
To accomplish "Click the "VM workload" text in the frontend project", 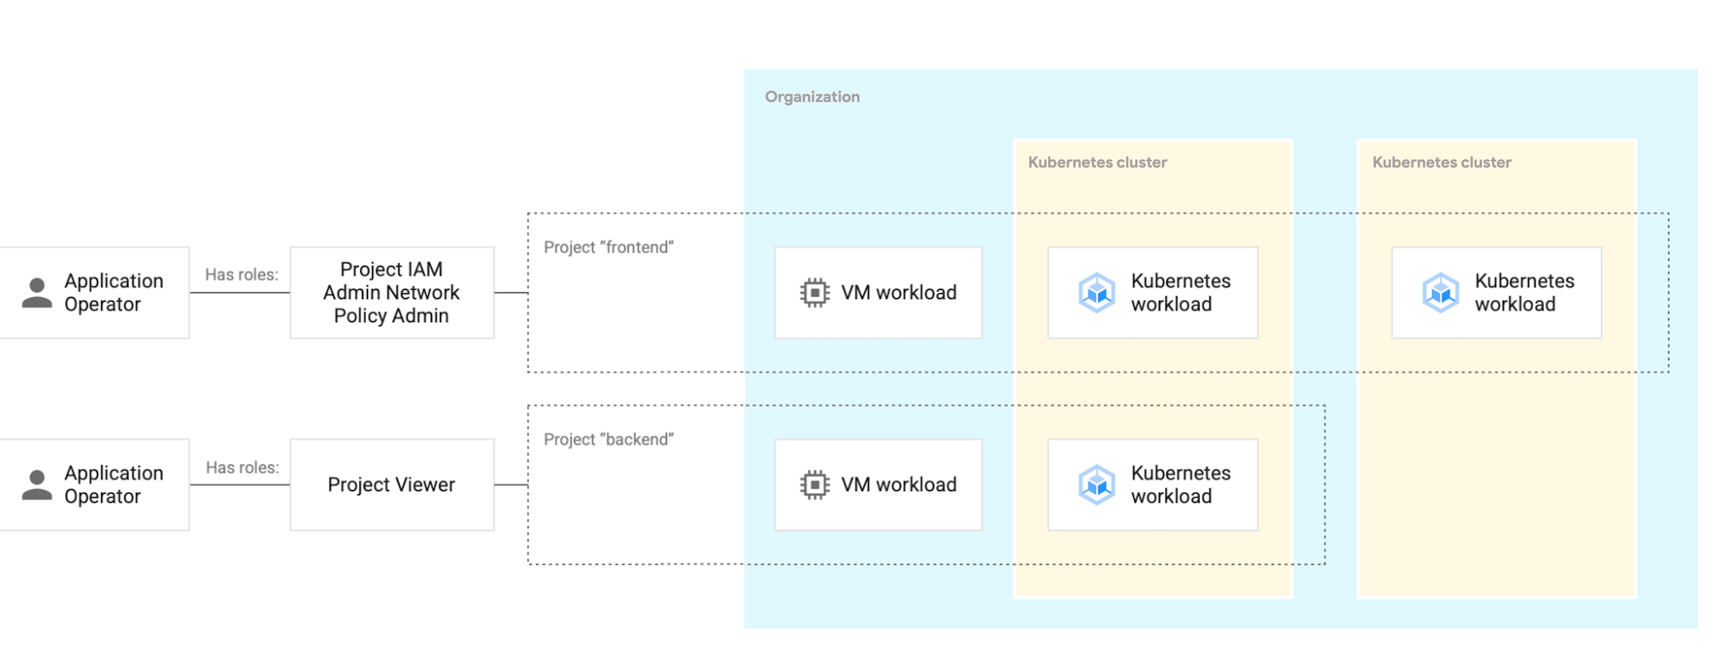I will [x=898, y=293].
